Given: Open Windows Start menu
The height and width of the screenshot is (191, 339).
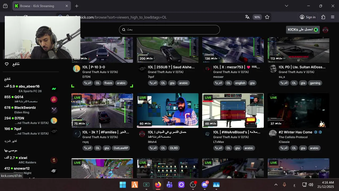Looking at the screenshot, I should point(123,185).
